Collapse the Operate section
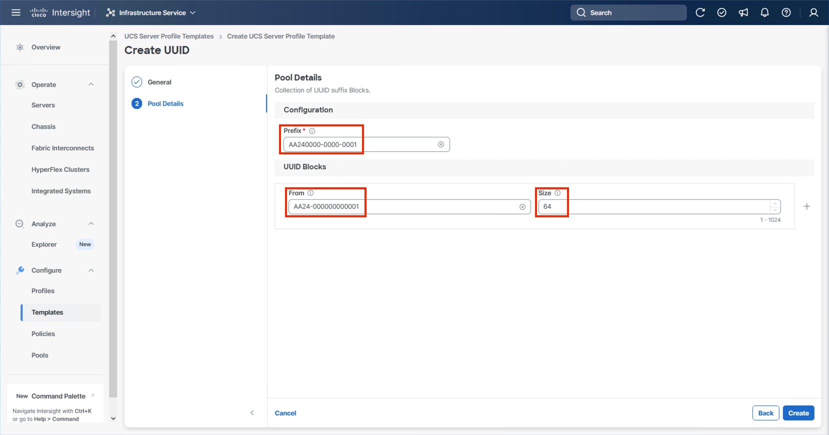 pos(91,84)
